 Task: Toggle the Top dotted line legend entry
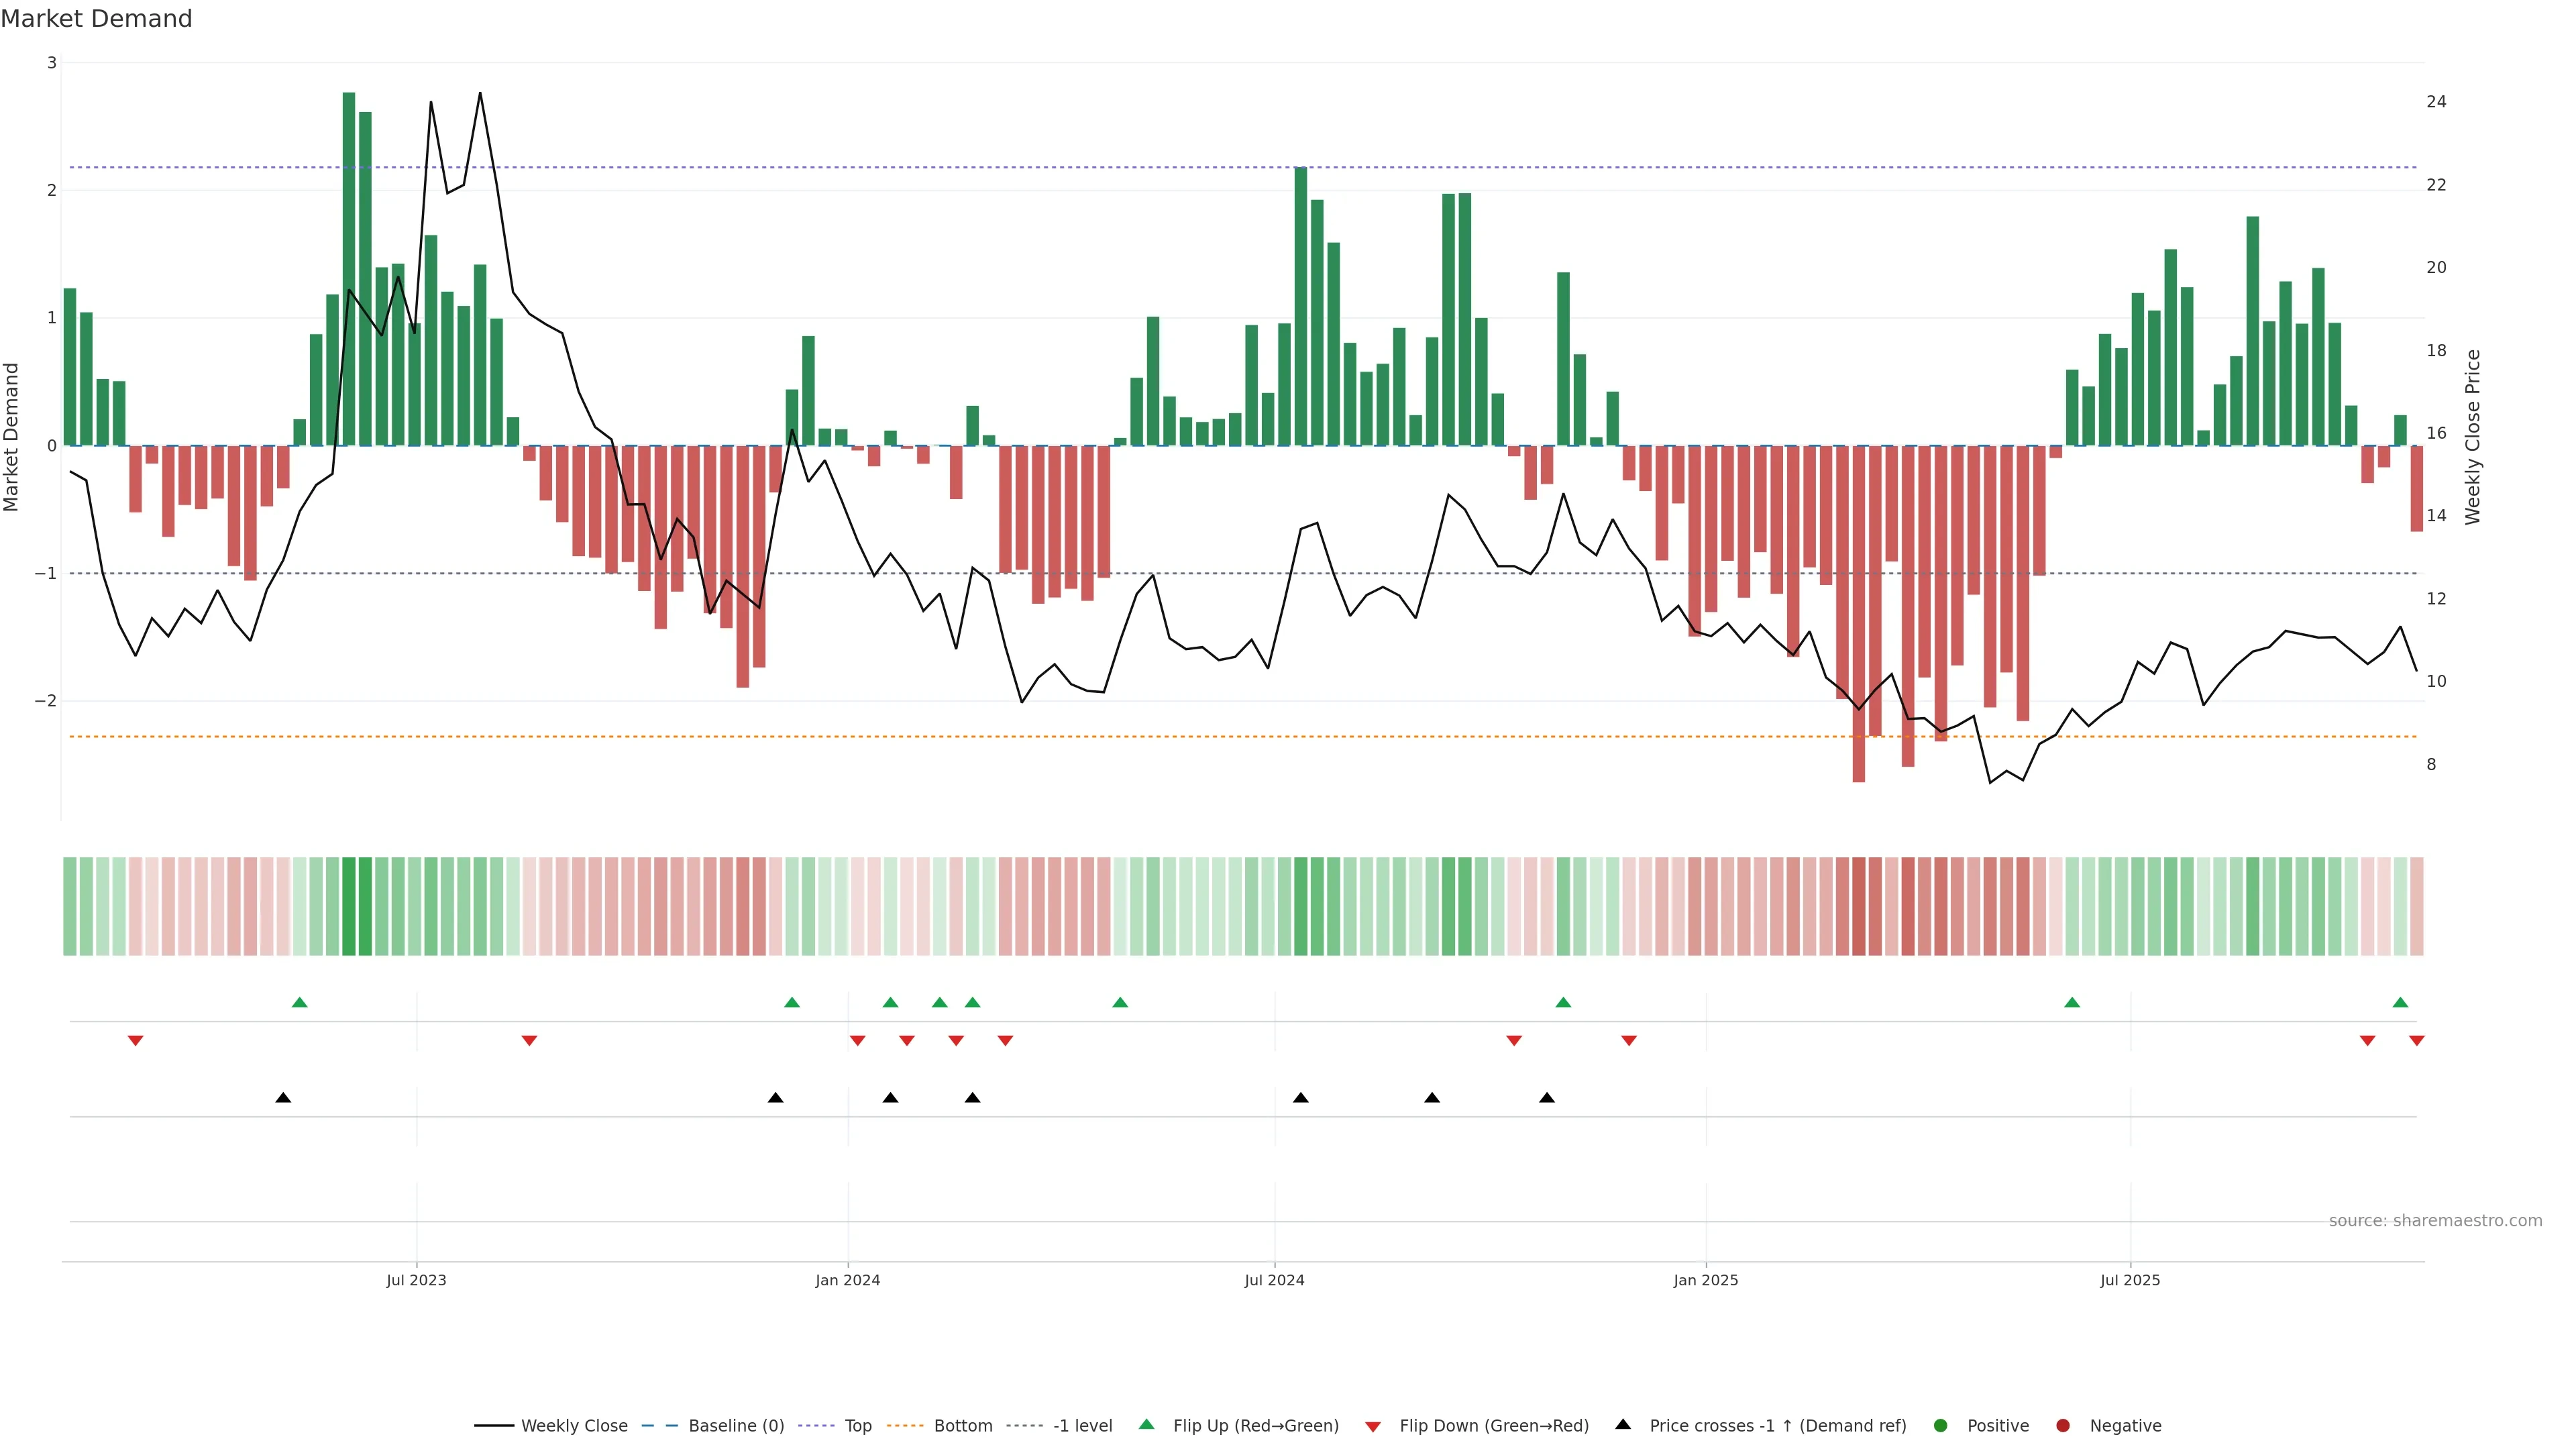[x=857, y=1426]
